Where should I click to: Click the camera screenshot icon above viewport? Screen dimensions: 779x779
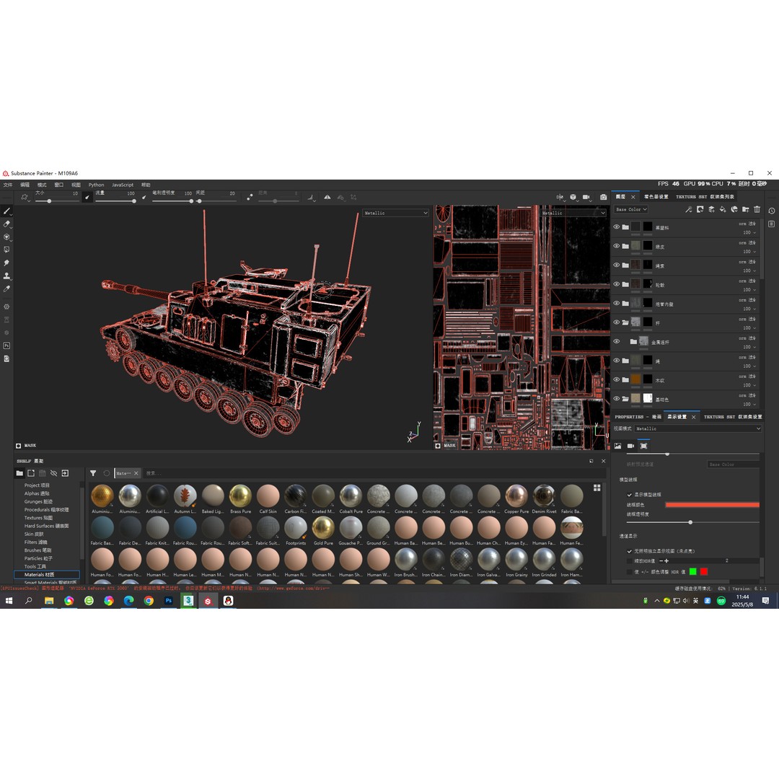coord(603,197)
